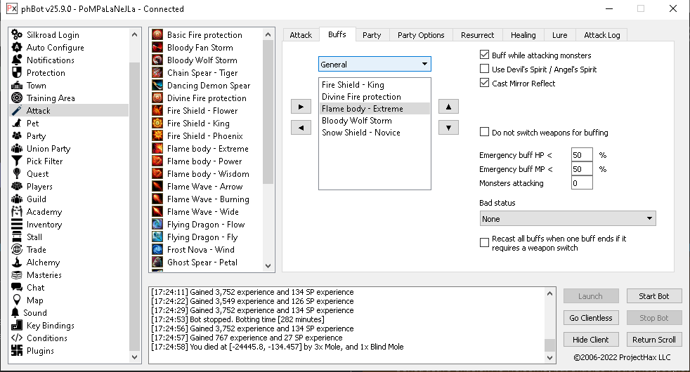Click the Auto Configure sidebar icon
The width and height of the screenshot is (690, 372).
tap(17, 48)
